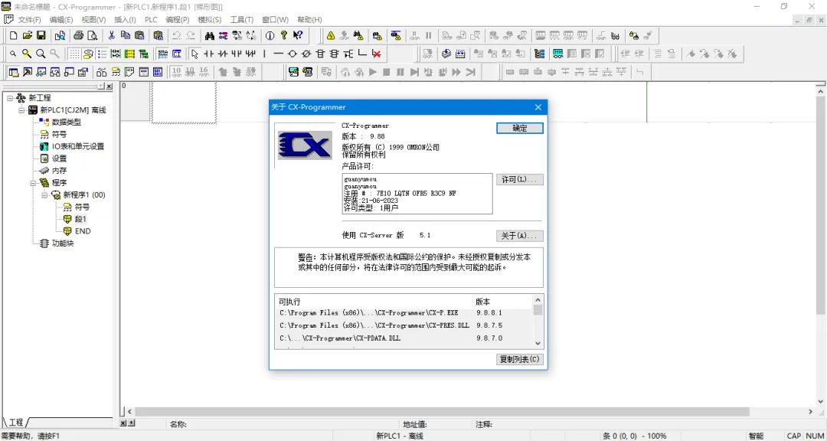Click the Copy toolbar icon
This screenshot has height=441, width=827.
click(125, 35)
